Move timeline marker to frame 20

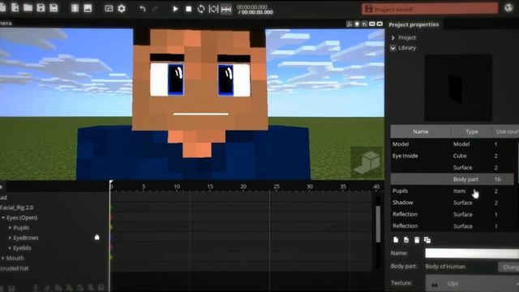(x=243, y=187)
